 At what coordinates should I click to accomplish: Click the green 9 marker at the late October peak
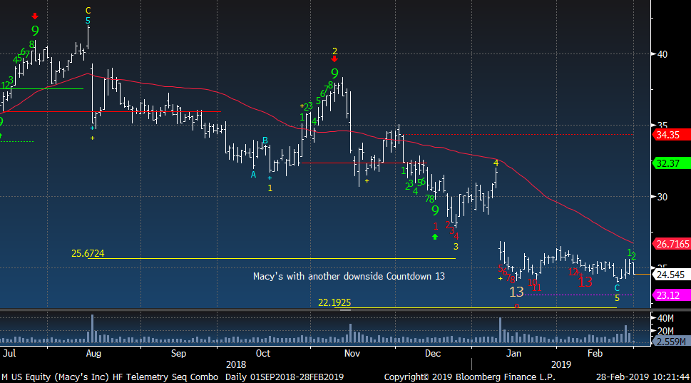click(334, 73)
